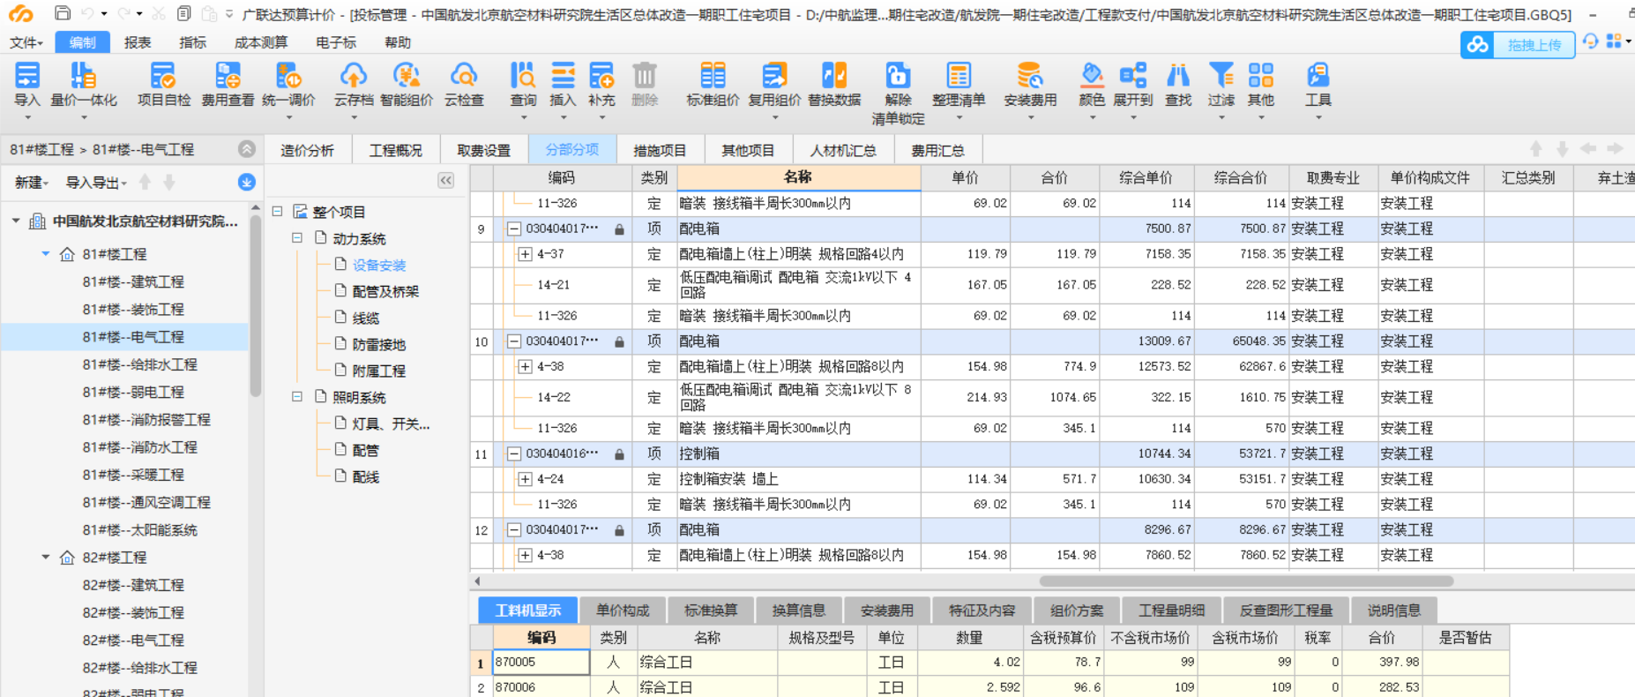The image size is (1635, 697).
Task: Click 云检查 cloud check icon
Action: [x=464, y=76]
